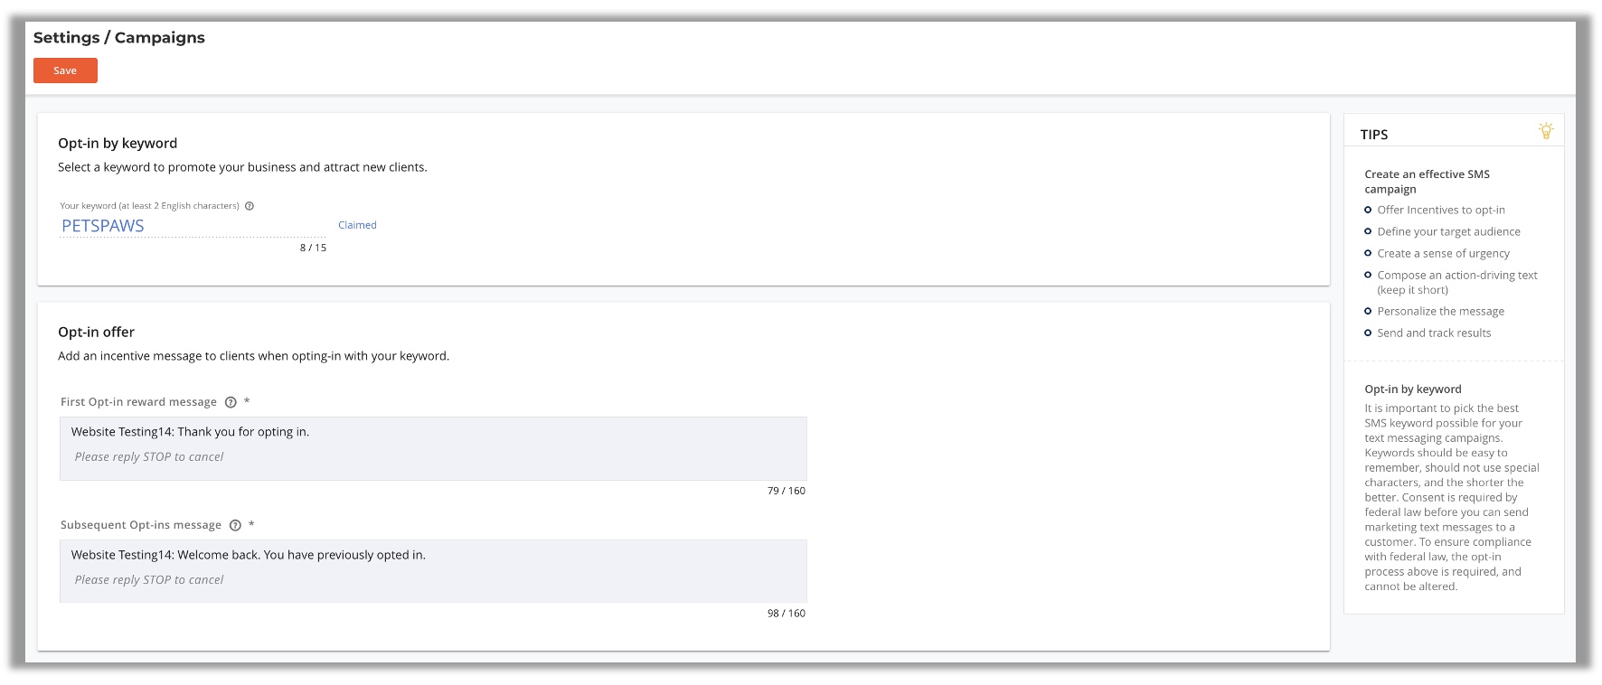This screenshot has width=1602, height=685.
Task: Click the lightbulb icon in TIPS panel
Action: (1546, 131)
